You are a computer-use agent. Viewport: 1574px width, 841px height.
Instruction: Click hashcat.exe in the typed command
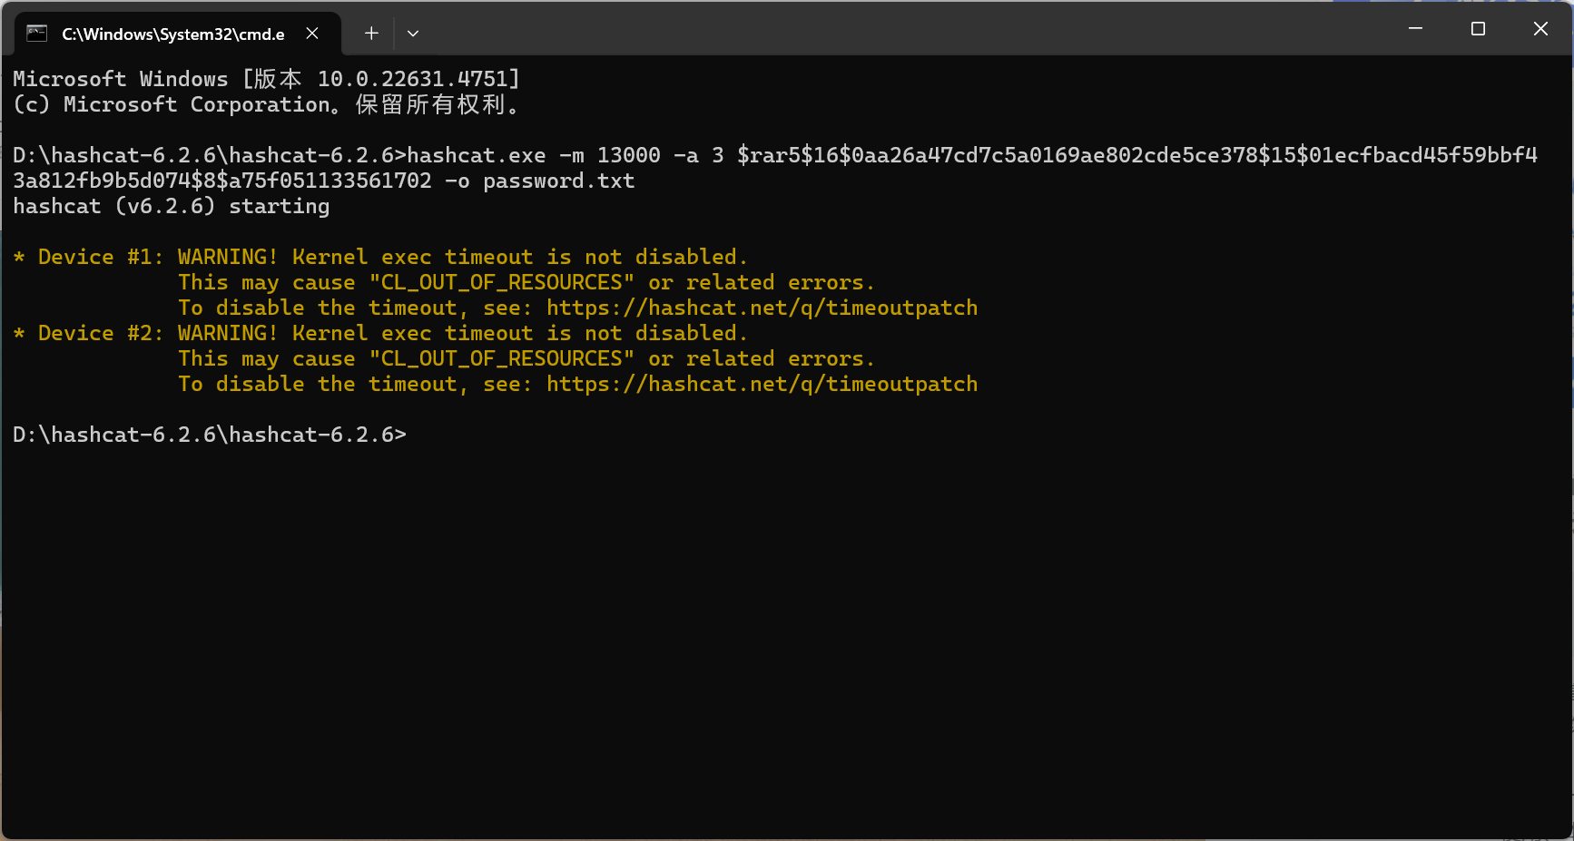point(477,156)
